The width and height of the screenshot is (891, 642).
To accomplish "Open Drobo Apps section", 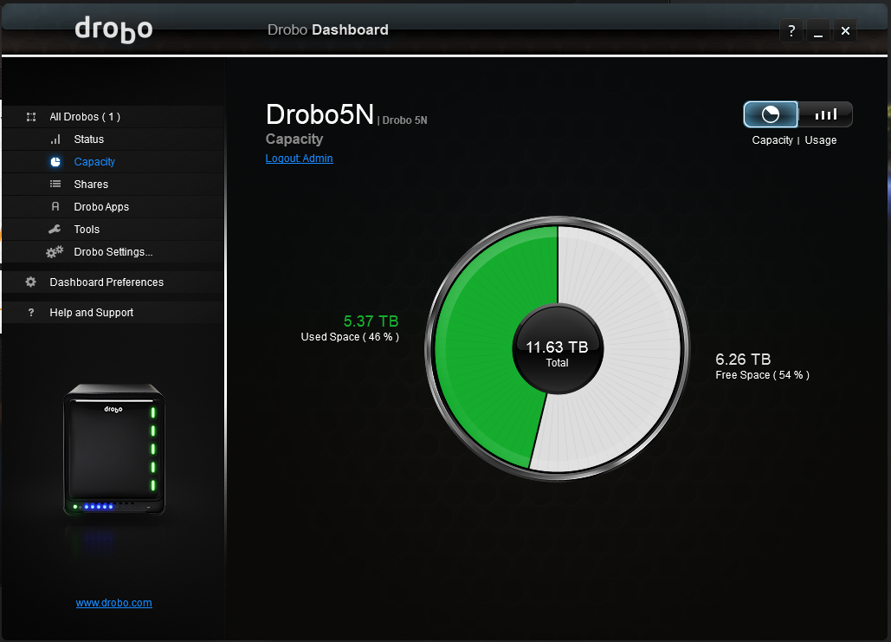I will click(113, 207).
